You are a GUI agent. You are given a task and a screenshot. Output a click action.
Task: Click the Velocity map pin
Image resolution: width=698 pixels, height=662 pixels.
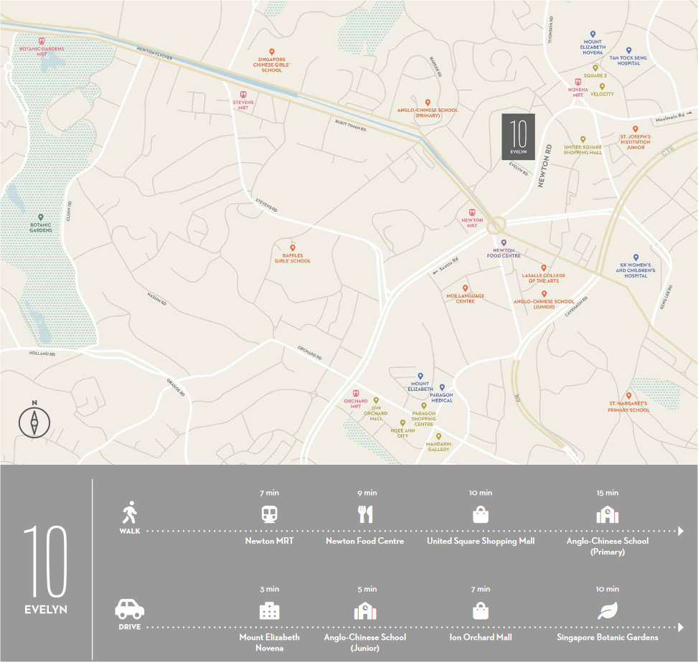click(602, 87)
